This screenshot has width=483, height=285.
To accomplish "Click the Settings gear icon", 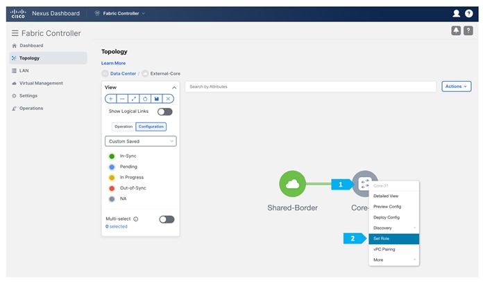I will 14,96.
